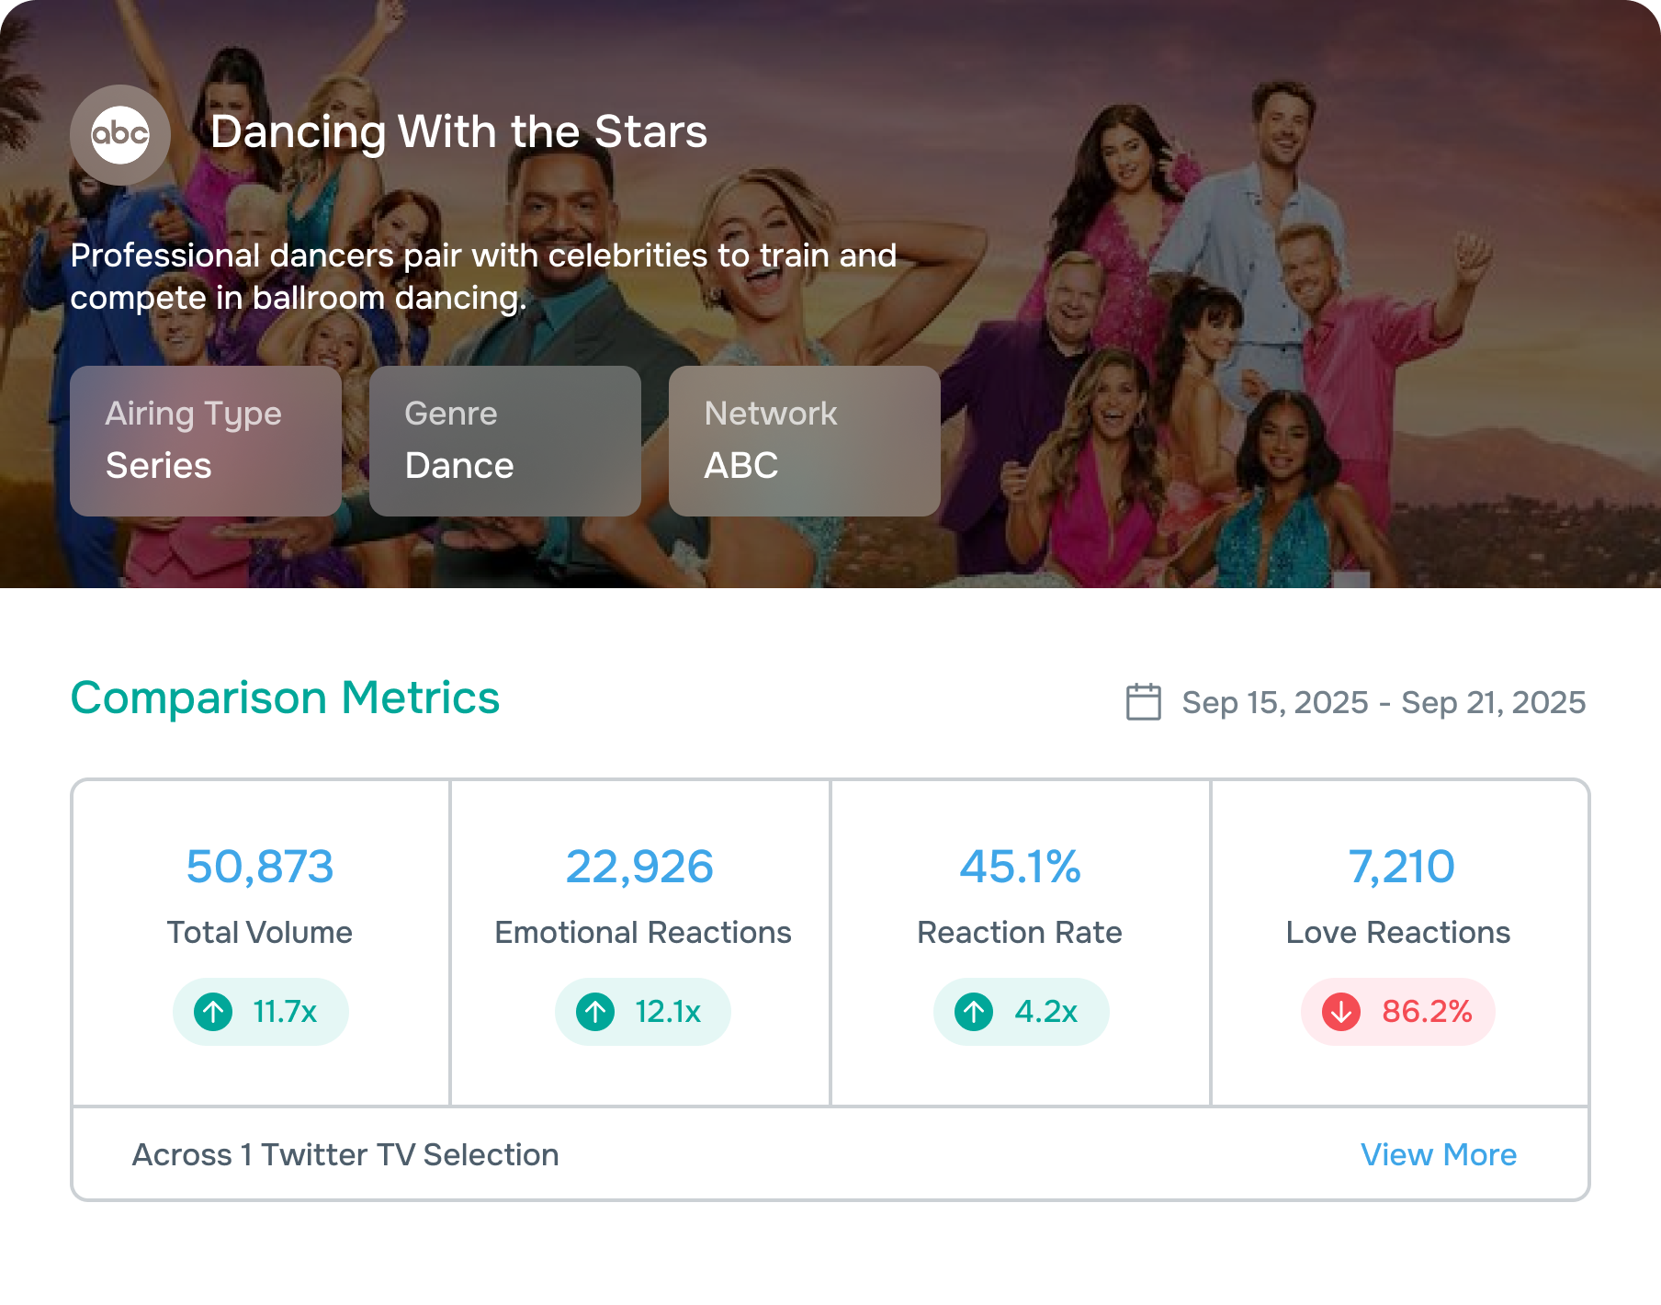This screenshot has height=1305, width=1661.
Task: Click the Emotional Reactions label
Action: point(643,932)
